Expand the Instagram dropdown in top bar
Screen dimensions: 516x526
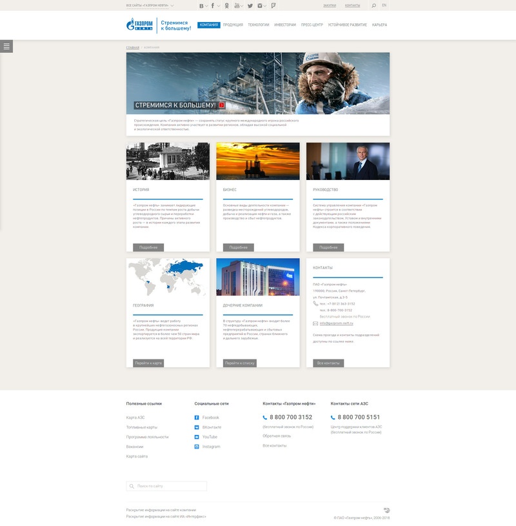pyautogui.click(x=266, y=6)
